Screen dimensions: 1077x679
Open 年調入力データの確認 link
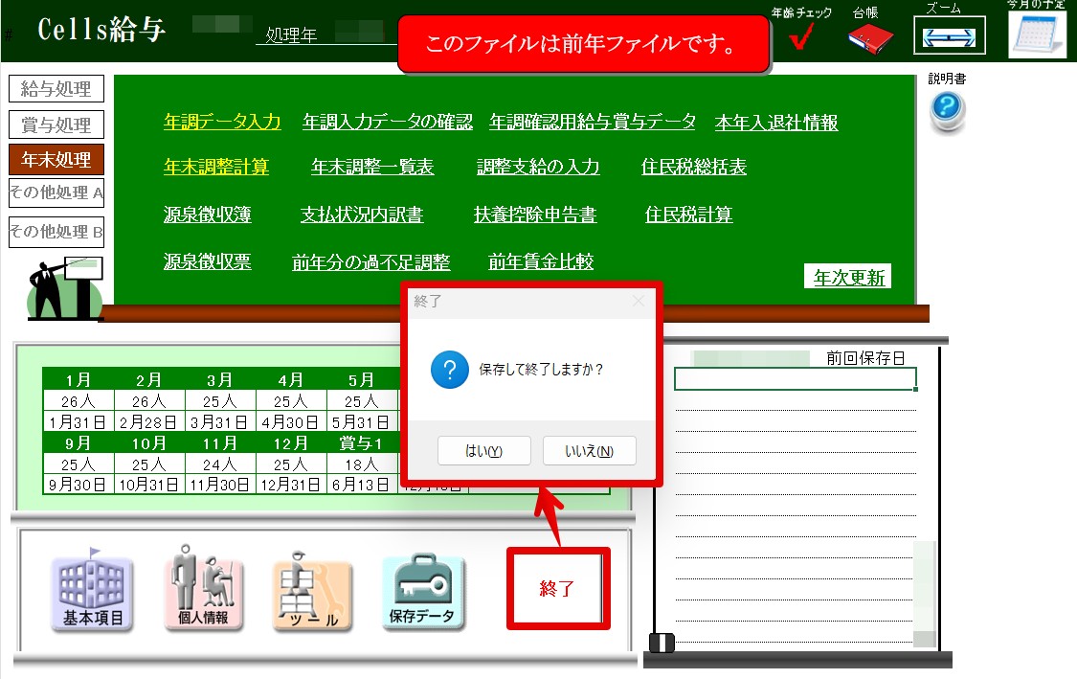[x=388, y=122]
